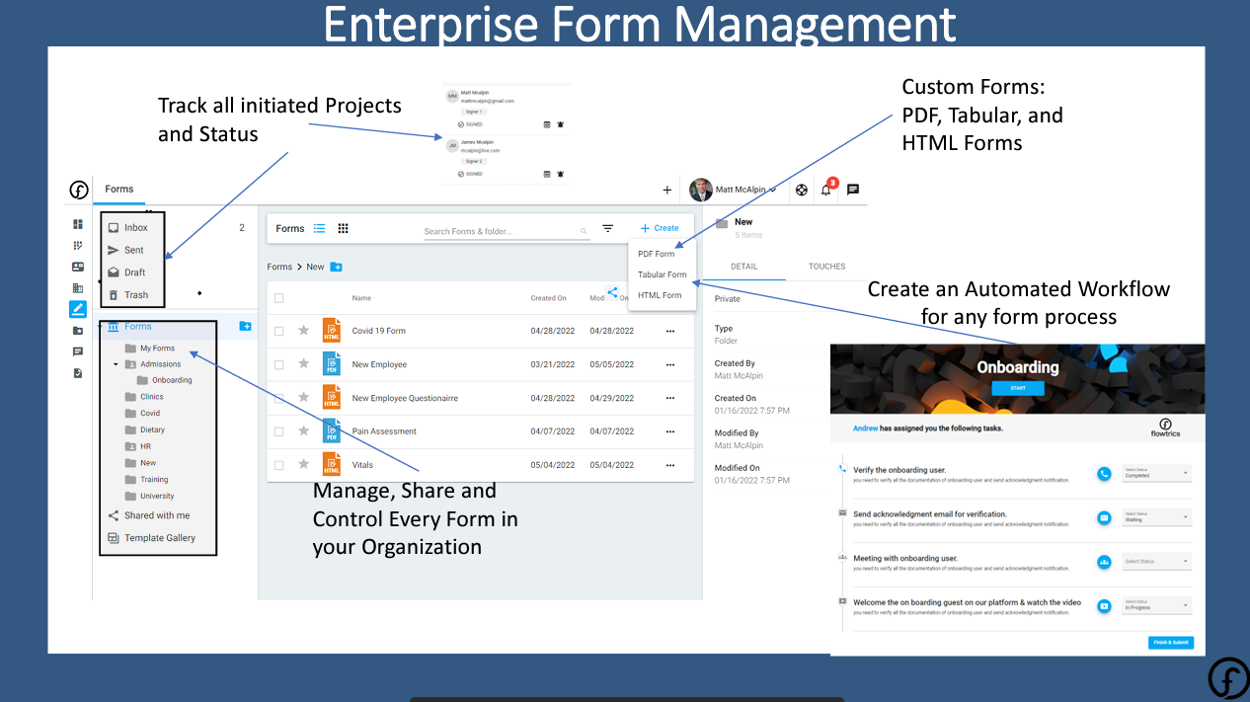Switch to list view in Forms toolbar
Viewport: 1250px width, 702px height.
coord(320,228)
